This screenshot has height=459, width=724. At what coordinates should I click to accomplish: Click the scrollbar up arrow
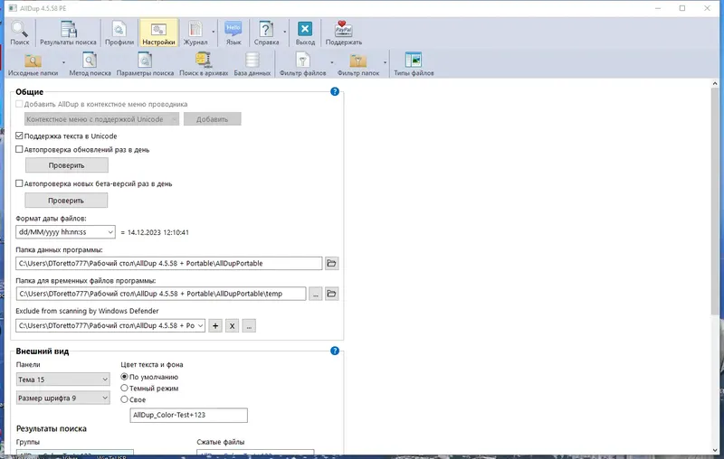[715, 83]
